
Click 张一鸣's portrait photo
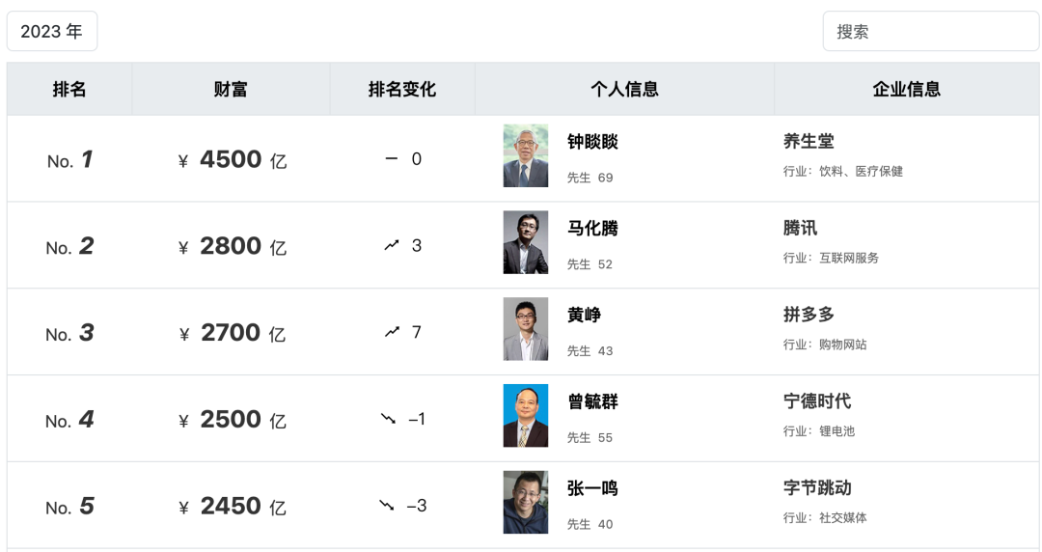(526, 503)
